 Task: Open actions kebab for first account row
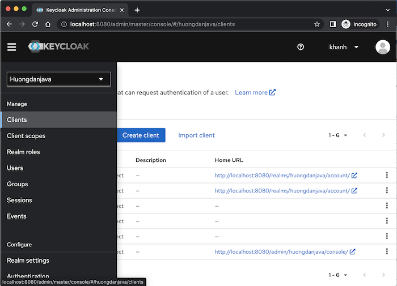pyautogui.click(x=387, y=175)
